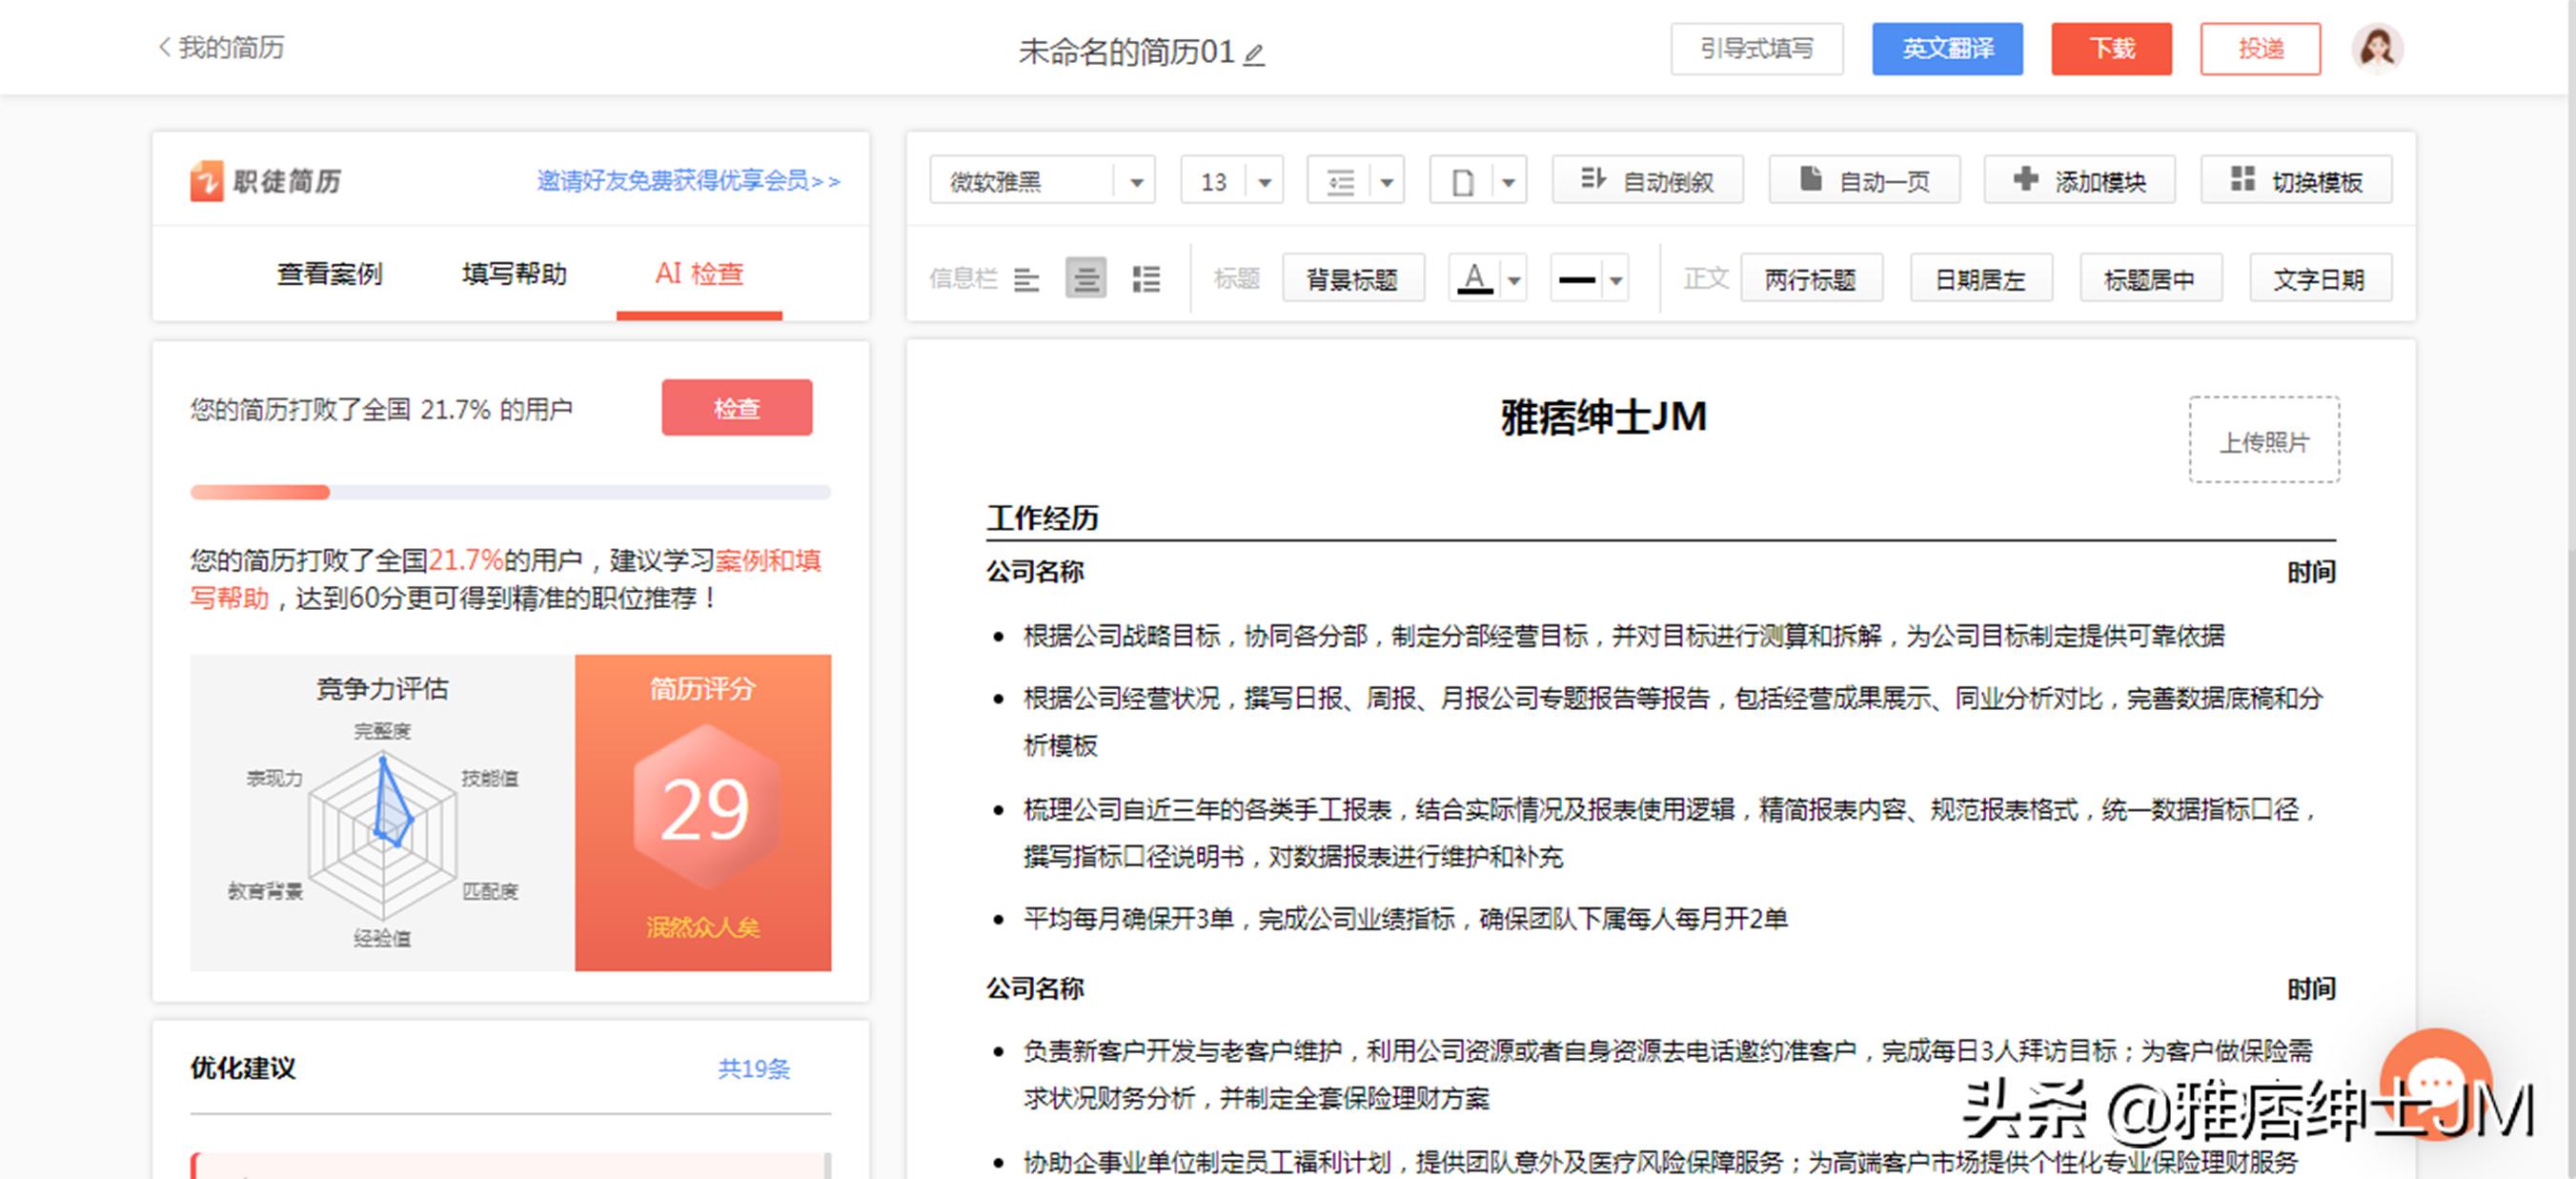Click the 下载 download button
This screenshot has width=2576, height=1179.
point(2111,47)
